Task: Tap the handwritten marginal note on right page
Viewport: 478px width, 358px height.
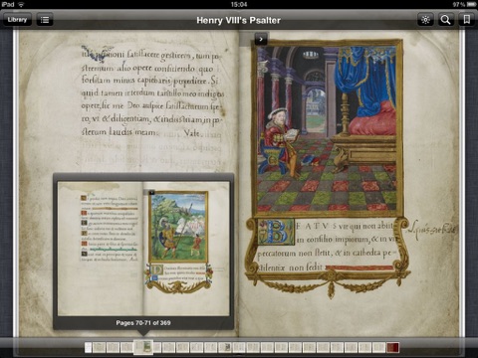Action: pos(432,229)
